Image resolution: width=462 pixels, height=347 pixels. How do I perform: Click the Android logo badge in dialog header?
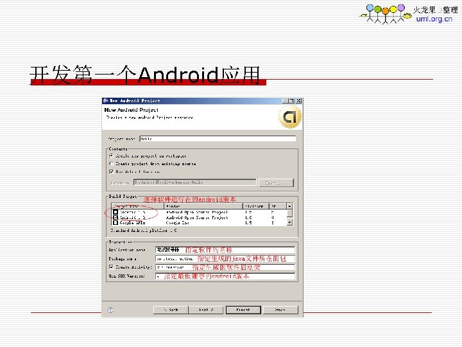pyautogui.click(x=290, y=117)
